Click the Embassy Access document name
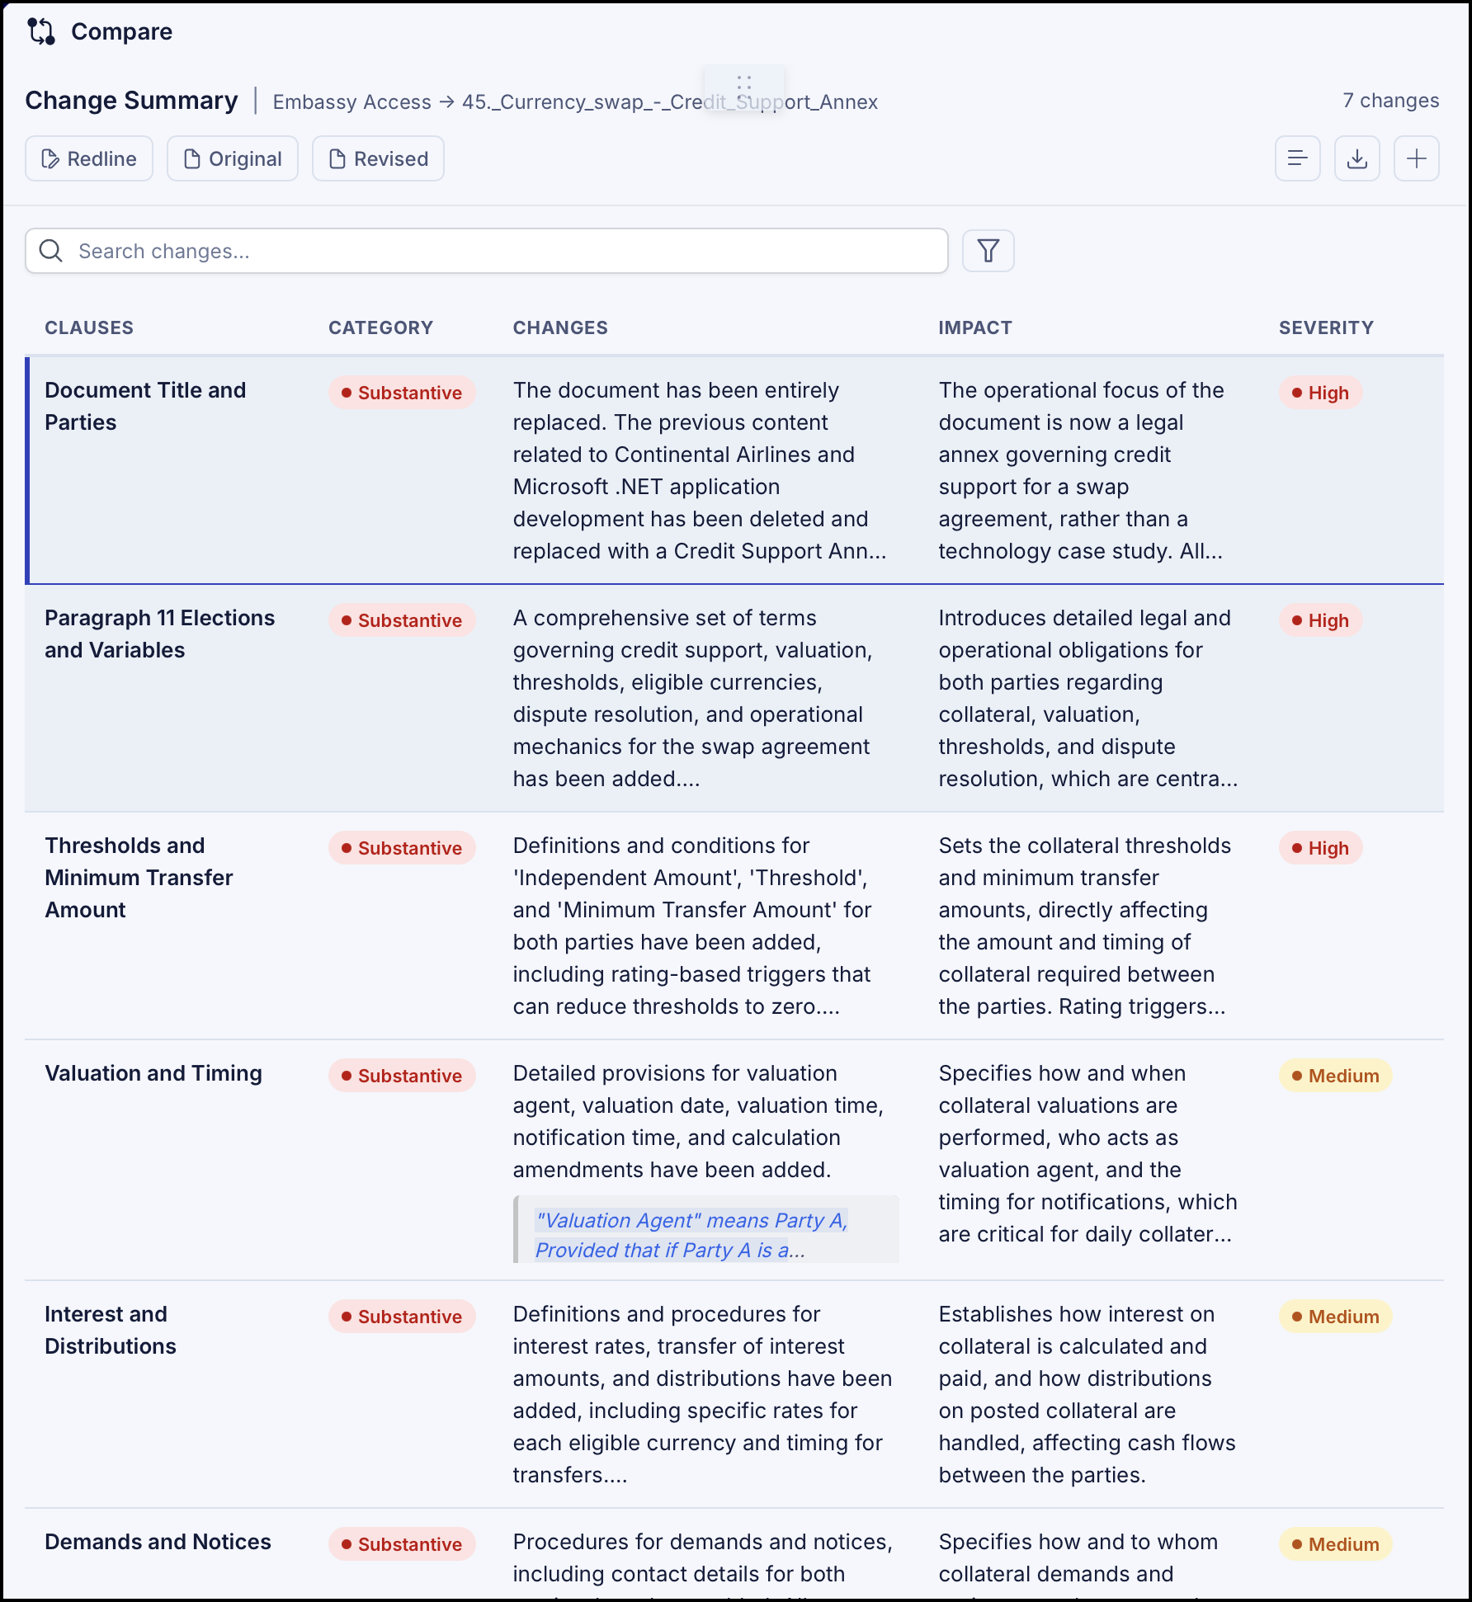 point(352,101)
